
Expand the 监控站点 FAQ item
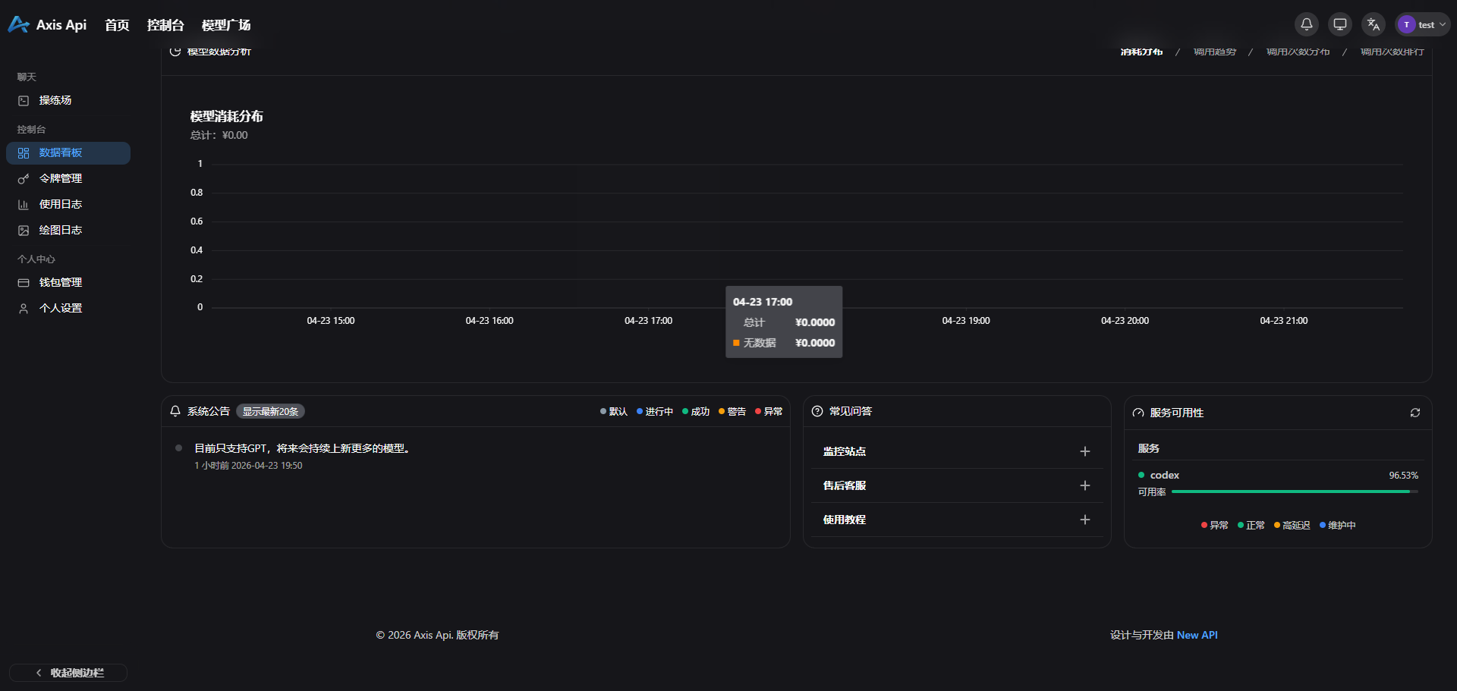(x=1084, y=451)
